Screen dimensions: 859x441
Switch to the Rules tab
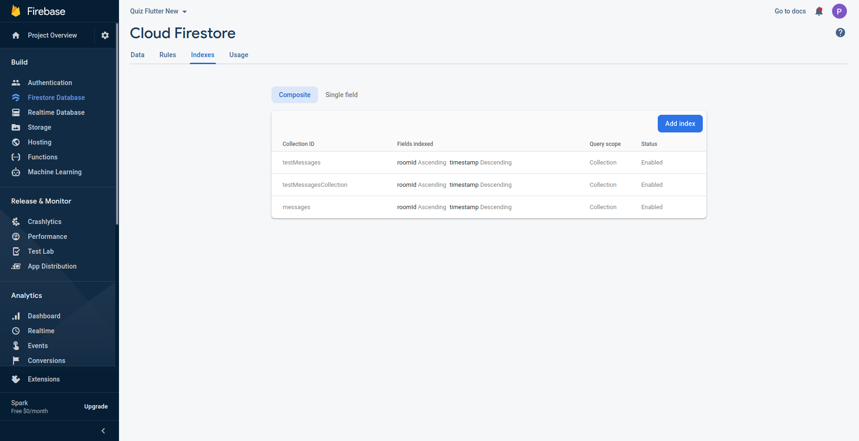point(167,55)
